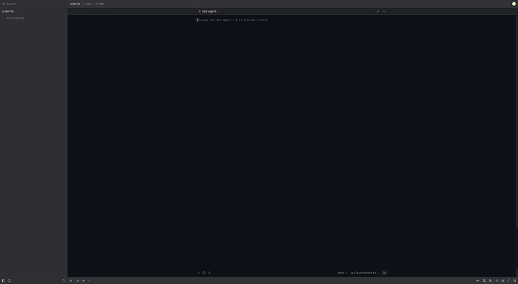This screenshot has width=518, height=284.
Task: Open the user avatar menu
Action: pos(513,4)
